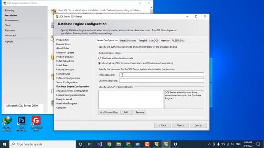Open Resources in Installation Center sidebar
Viewport: 264px width, 148px height.
tap(10, 30)
